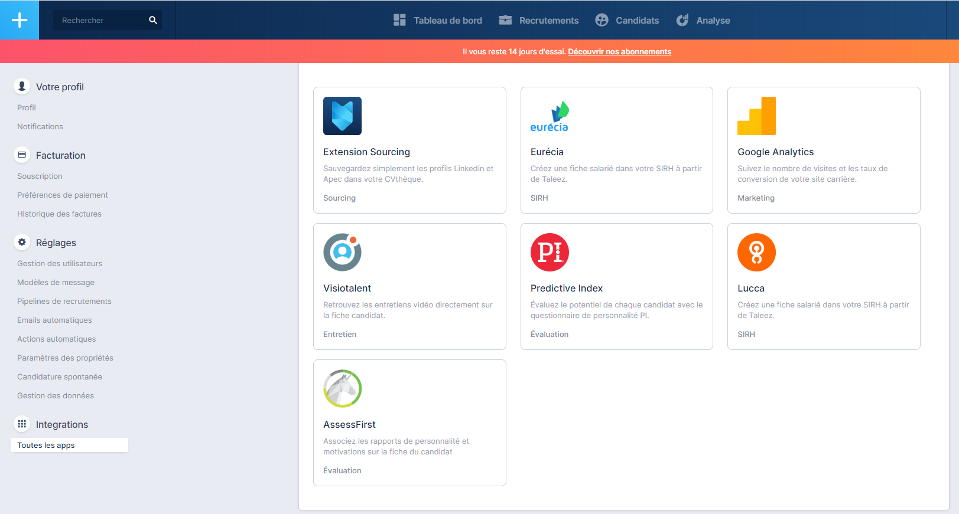Click the Integrations grid icon

(x=22, y=424)
